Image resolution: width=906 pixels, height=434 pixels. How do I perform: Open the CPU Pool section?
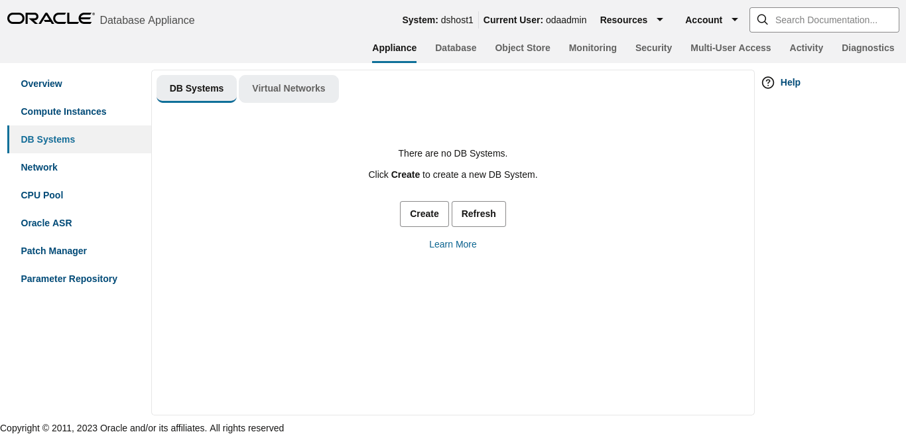(42, 195)
